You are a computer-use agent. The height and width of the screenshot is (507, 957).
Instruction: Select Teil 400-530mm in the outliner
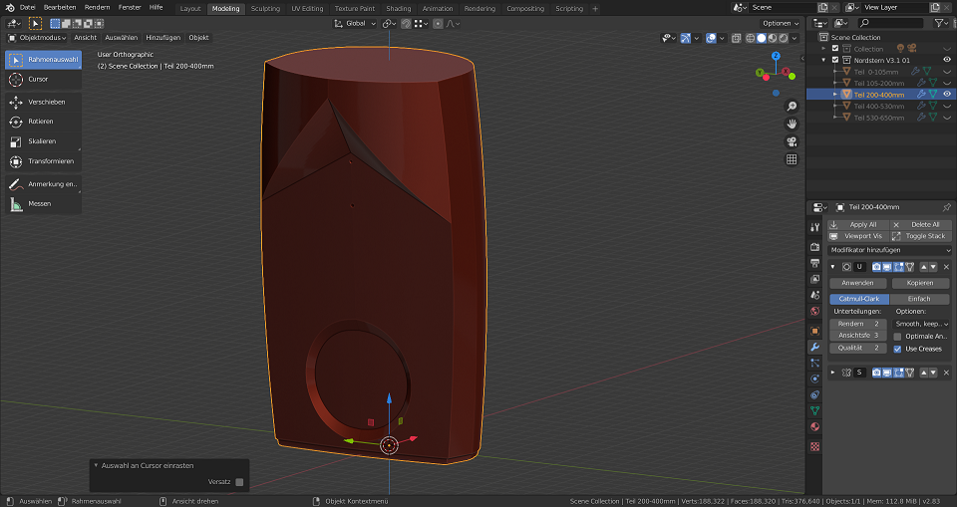879,106
